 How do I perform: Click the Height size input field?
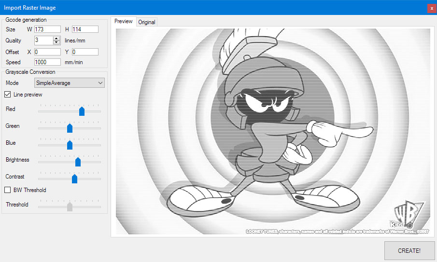(85, 29)
